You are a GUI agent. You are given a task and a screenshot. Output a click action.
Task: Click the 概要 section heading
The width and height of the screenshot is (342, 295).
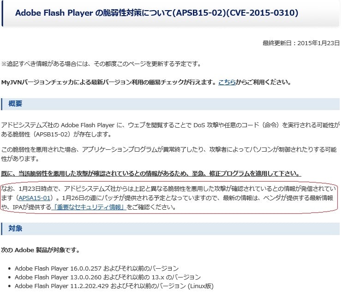15,104
